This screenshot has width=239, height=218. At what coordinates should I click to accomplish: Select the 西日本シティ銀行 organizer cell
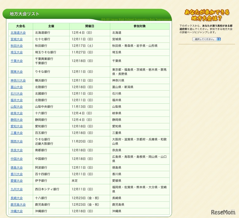(x=51, y=189)
